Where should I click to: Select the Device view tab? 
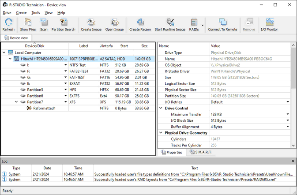point(16,38)
